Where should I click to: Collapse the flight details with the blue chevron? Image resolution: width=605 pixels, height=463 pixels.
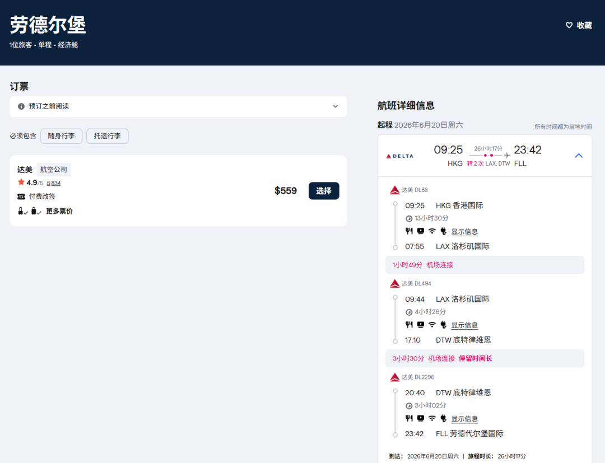tap(579, 156)
